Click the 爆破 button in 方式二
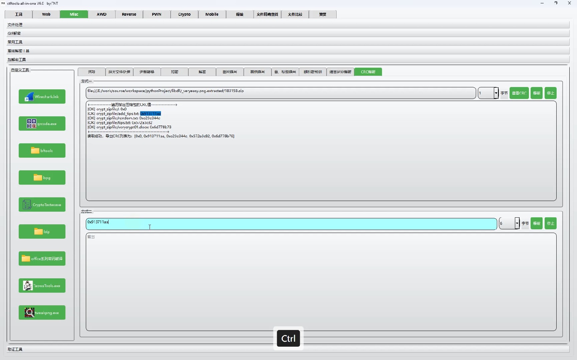Screen dimensions: 577x360 coord(537,223)
